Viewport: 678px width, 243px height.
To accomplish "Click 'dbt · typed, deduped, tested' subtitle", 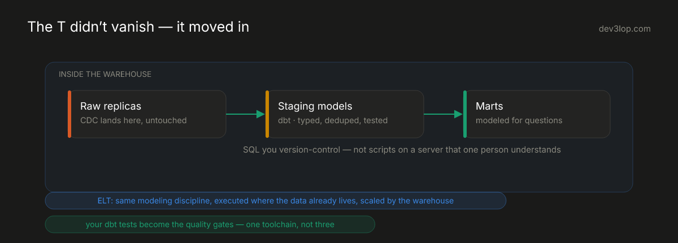I will coord(333,120).
